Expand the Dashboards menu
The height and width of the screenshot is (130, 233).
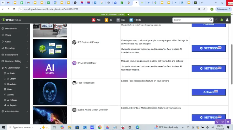[15, 29]
